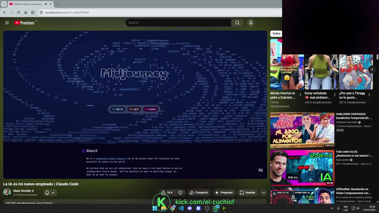
Task: Reload the YouTube page
Action: pos(18,12)
